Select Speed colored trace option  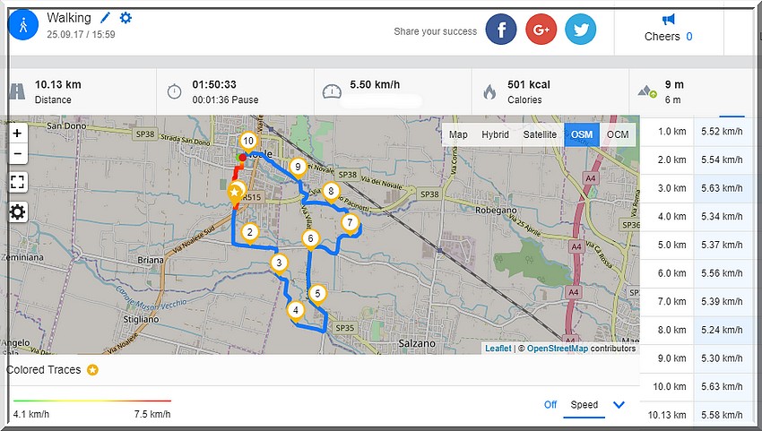click(584, 405)
